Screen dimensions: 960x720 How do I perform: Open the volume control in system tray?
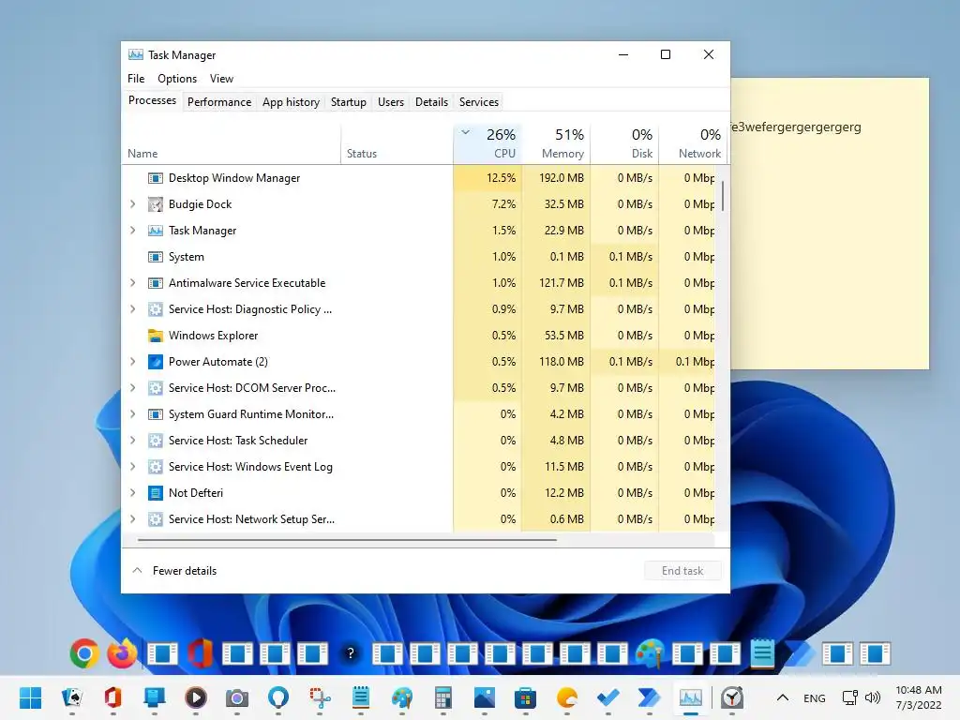click(873, 697)
